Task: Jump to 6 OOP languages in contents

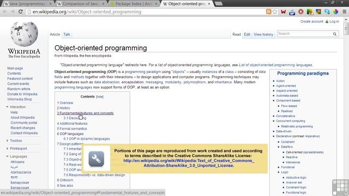Action: (x=70, y=134)
